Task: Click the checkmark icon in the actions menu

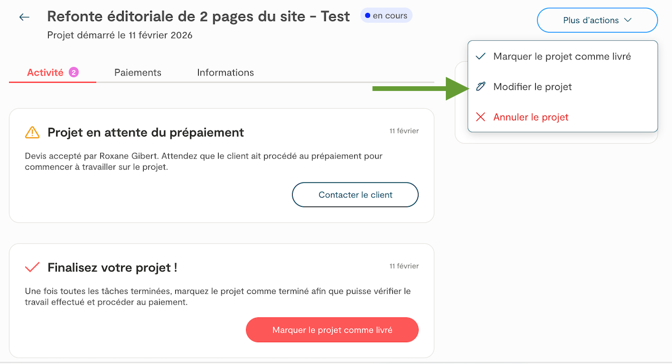Action: click(481, 56)
